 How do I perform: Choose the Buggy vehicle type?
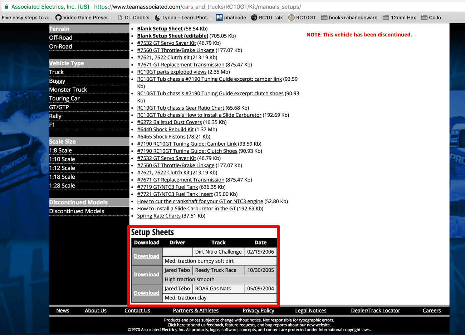pyautogui.click(x=57, y=81)
